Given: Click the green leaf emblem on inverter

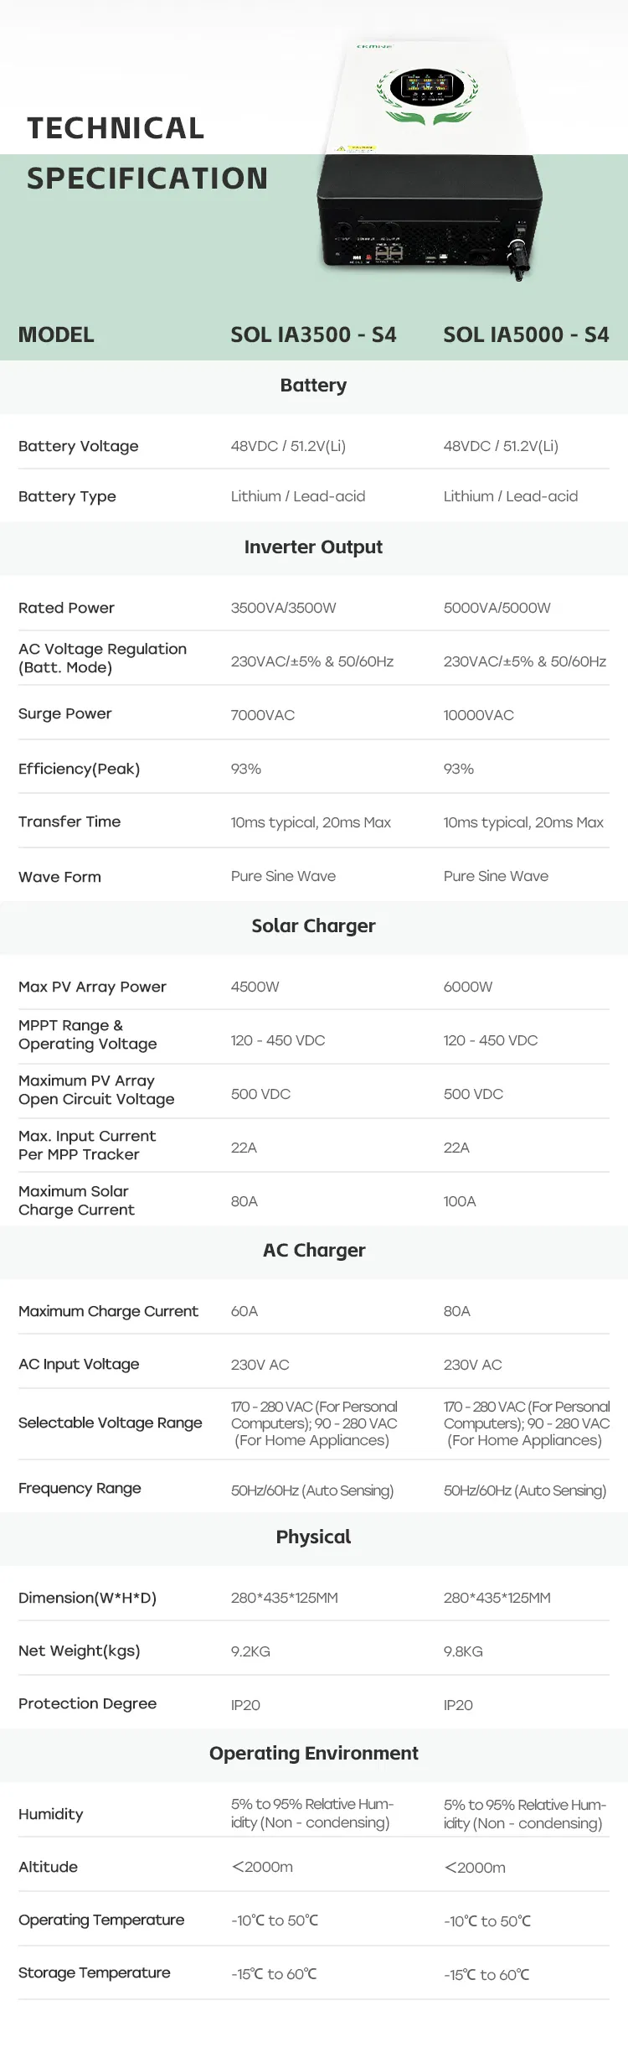Looking at the screenshot, I should click(x=429, y=113).
